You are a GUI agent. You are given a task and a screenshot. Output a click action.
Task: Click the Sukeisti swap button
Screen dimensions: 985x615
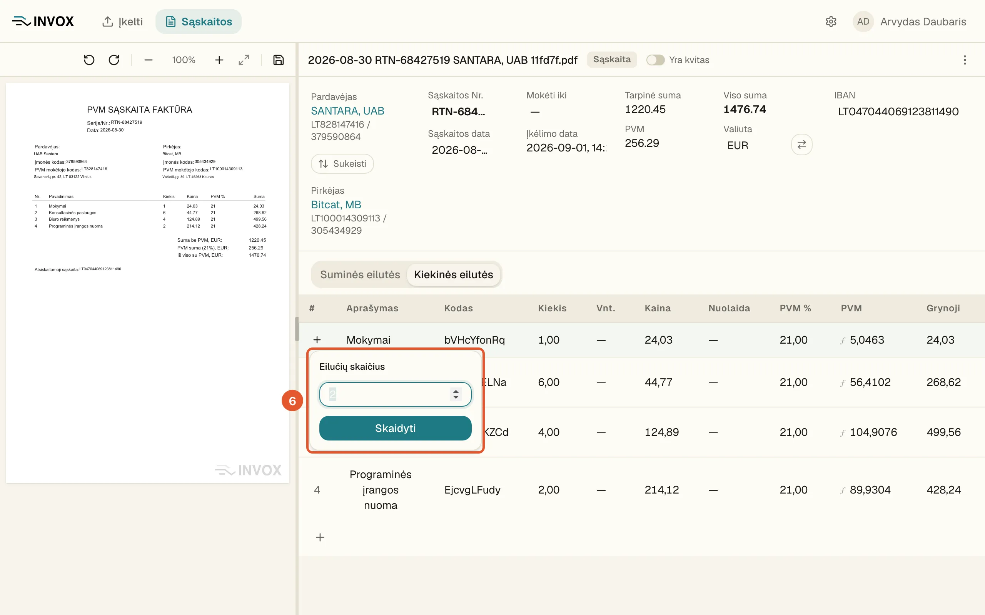(342, 163)
